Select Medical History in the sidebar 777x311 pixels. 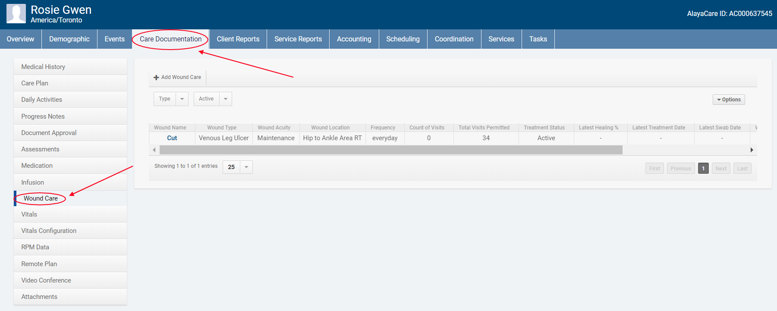tap(43, 67)
